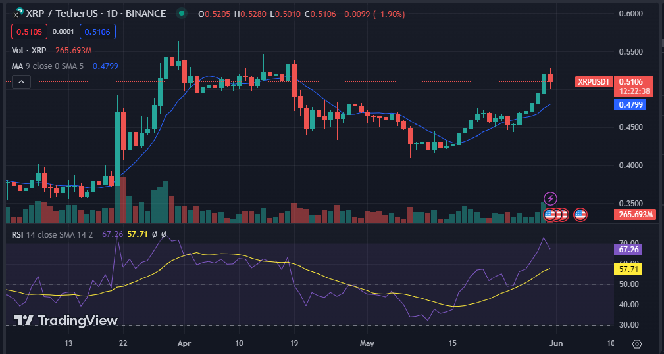Select the Vol · XRP indicator legend
664x354 pixels.
[29, 51]
